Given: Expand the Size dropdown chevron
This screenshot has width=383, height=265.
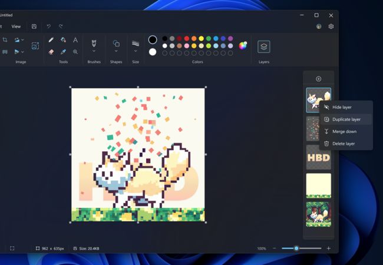Looking at the screenshot, I should coord(136,51).
